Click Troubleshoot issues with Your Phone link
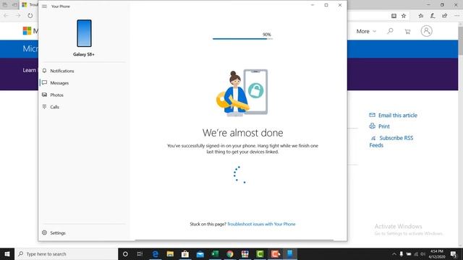463x260 pixels. [x=261, y=224]
